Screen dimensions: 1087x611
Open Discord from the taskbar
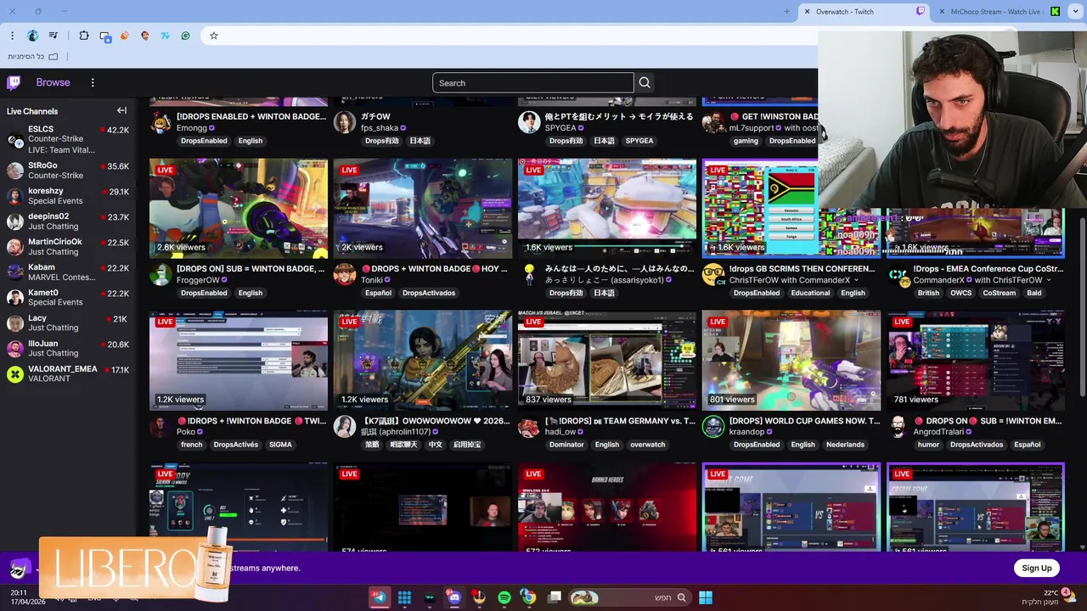[x=454, y=597]
